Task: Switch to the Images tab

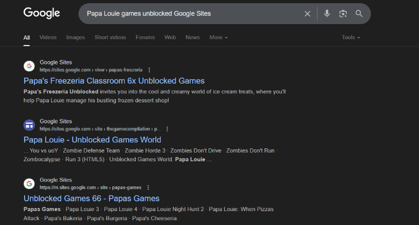Action: [75, 37]
